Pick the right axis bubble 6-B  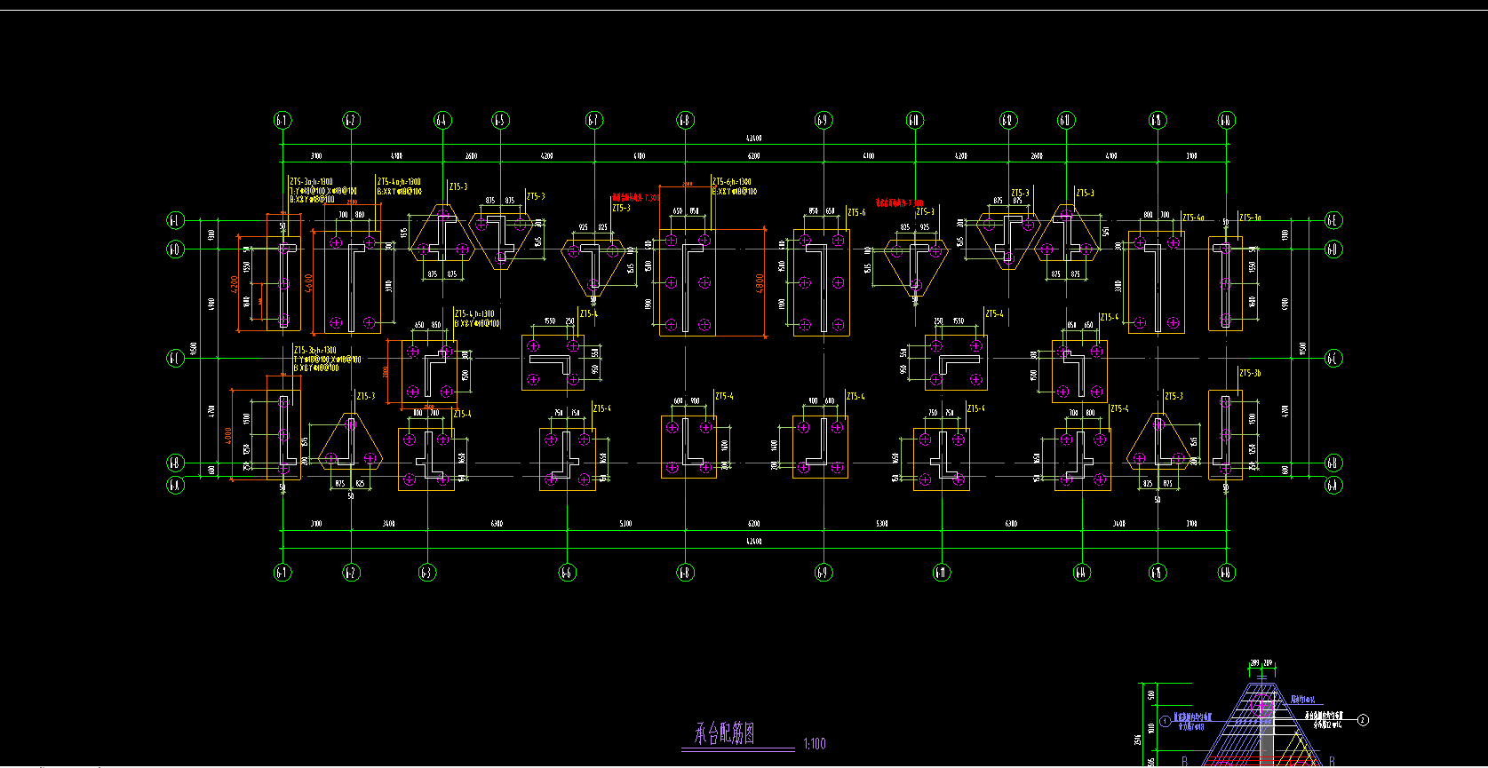tap(1333, 463)
